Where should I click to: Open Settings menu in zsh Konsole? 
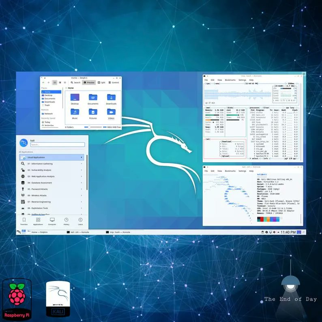click(242, 171)
